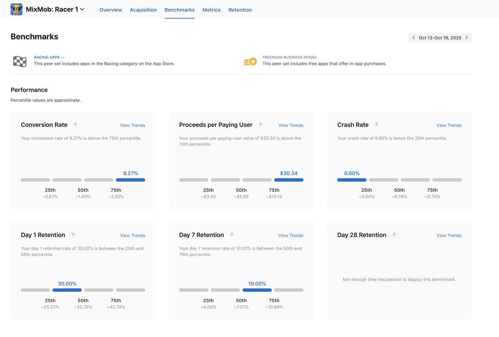Click the ~$5.93 50th percentile value
499x337 pixels.
241,197
